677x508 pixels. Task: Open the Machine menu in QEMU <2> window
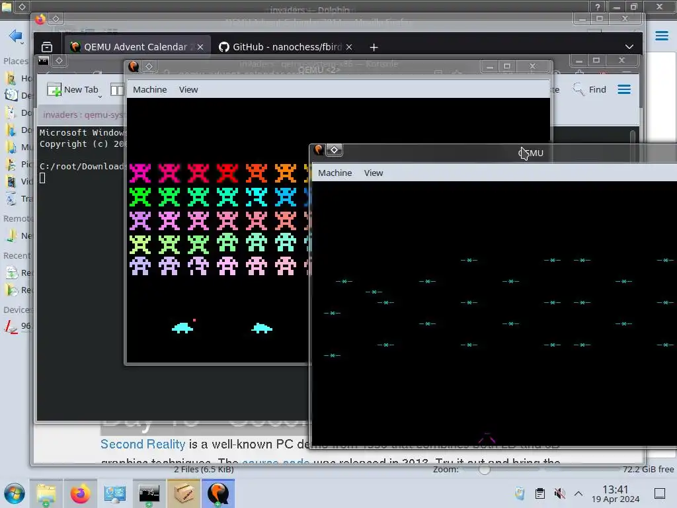[149, 89]
